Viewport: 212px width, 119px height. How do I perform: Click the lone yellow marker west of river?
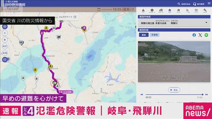35,70
